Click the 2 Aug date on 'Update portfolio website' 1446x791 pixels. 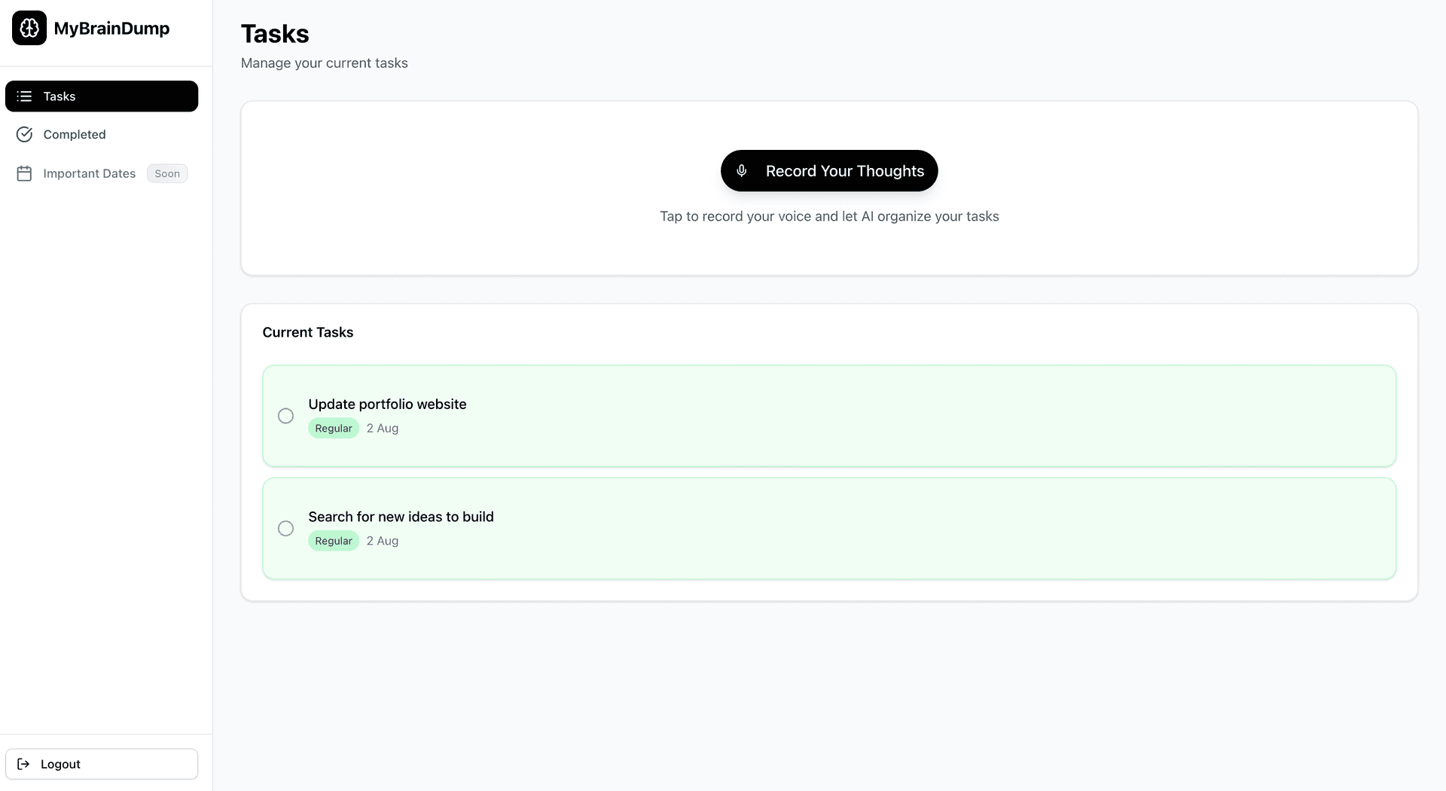pos(383,428)
